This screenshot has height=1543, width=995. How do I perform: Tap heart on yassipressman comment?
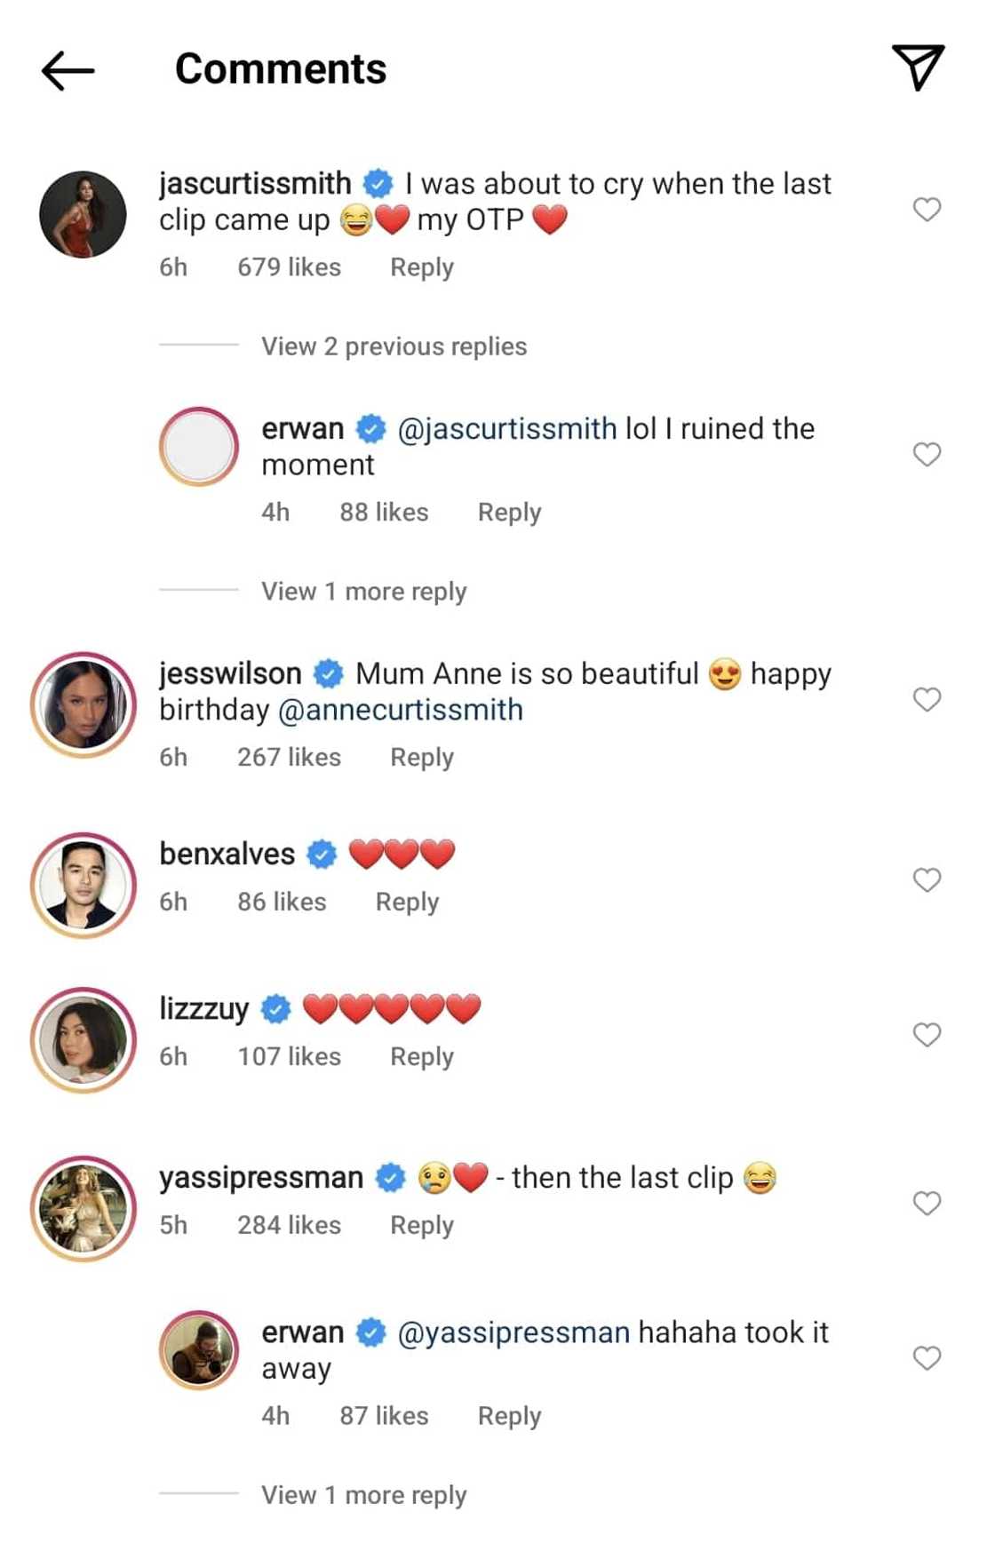927,1204
